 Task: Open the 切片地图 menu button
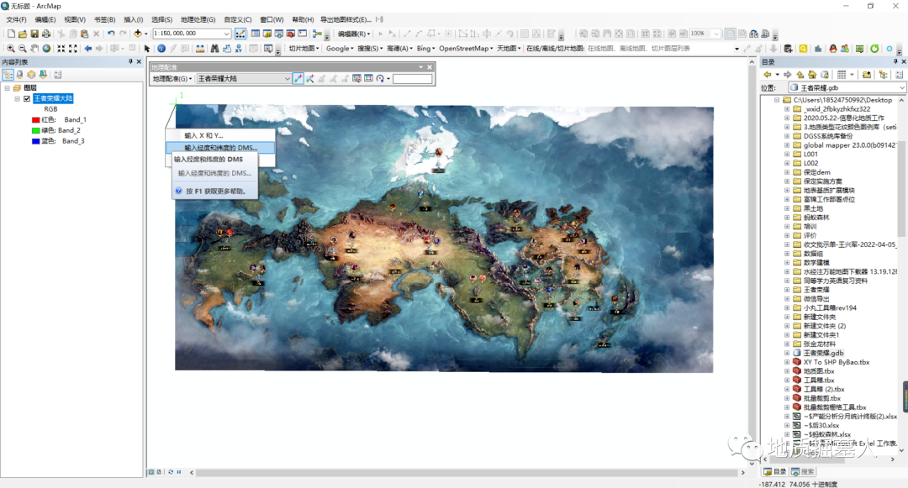tap(304, 49)
